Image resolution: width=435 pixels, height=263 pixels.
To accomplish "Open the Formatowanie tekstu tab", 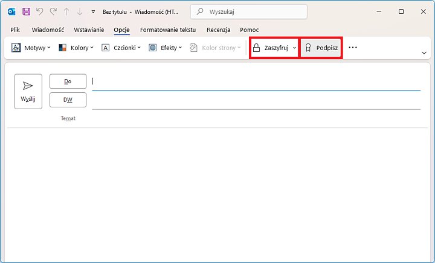I will (168, 30).
